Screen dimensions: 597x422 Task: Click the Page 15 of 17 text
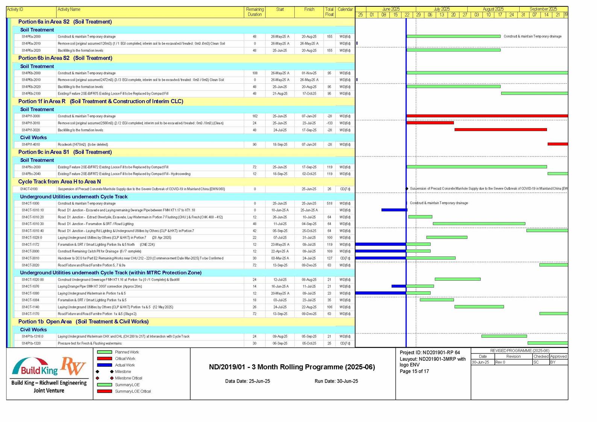point(414,371)
